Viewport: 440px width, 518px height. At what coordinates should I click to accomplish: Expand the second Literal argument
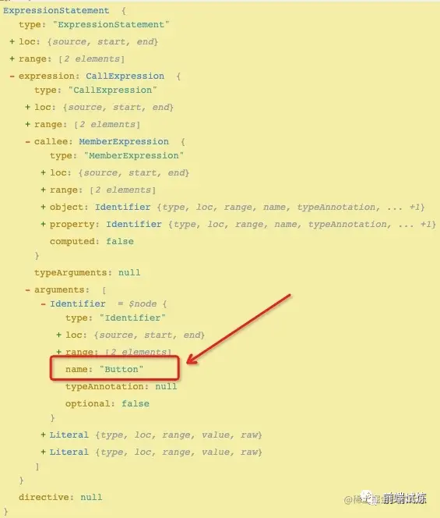click(43, 452)
